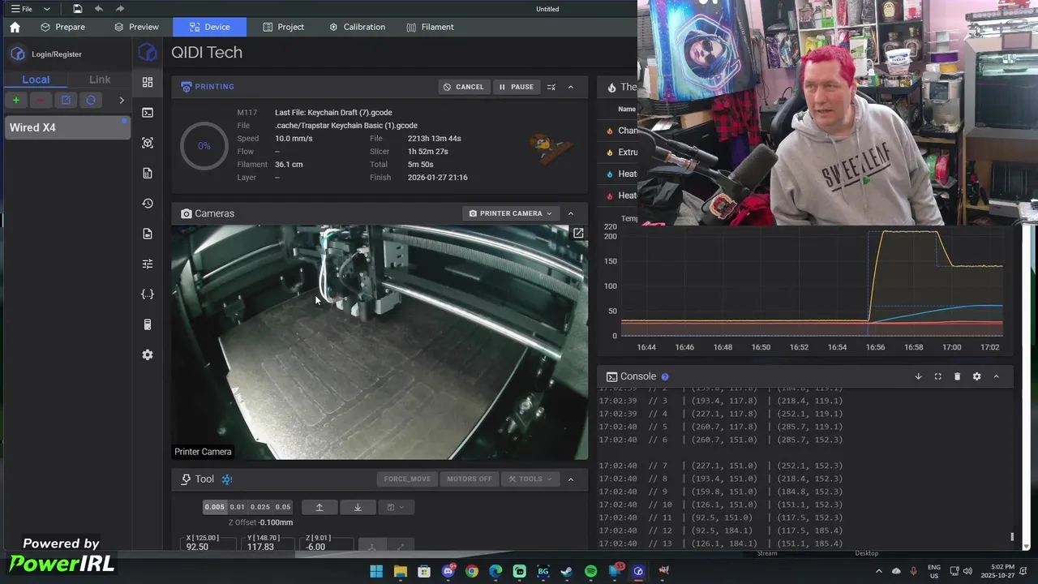Select 0.025 Z offset increment

[259, 507]
